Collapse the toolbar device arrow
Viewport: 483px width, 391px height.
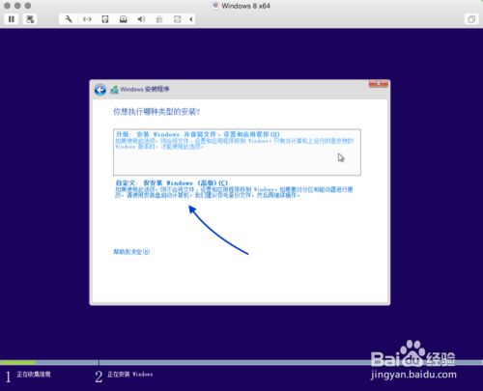coord(191,19)
